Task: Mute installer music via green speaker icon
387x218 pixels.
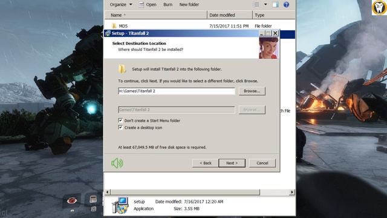Action: (x=117, y=163)
